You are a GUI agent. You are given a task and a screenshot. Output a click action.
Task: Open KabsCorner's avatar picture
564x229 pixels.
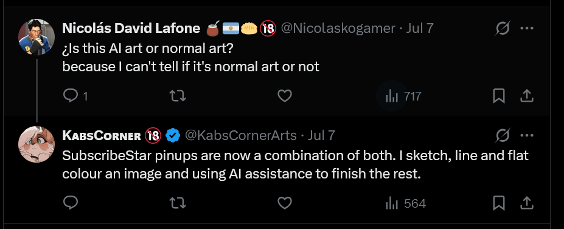coord(37,144)
